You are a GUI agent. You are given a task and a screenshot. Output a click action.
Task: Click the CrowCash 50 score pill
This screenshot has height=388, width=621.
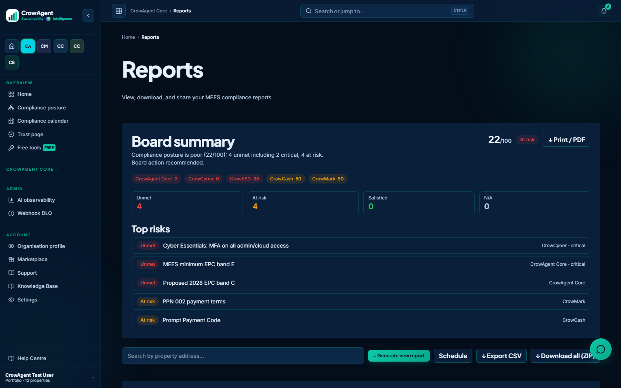click(286, 179)
